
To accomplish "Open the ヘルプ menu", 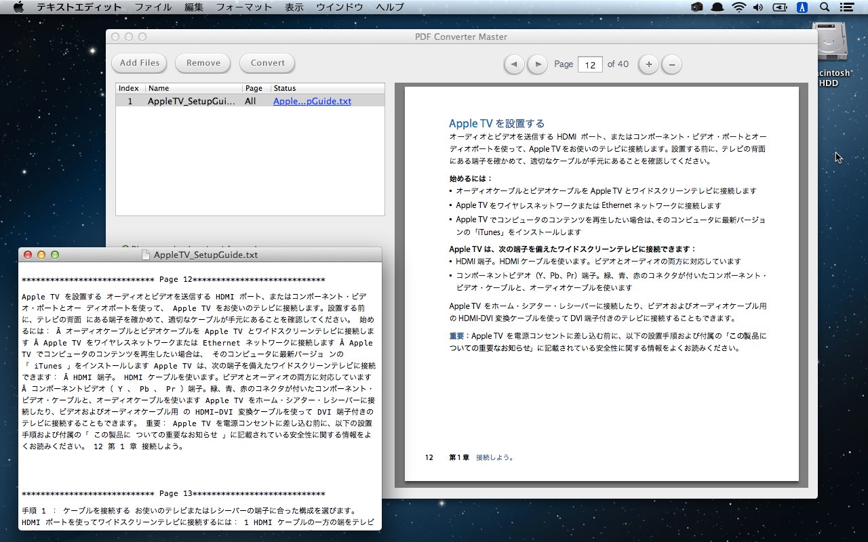I will (391, 7).
